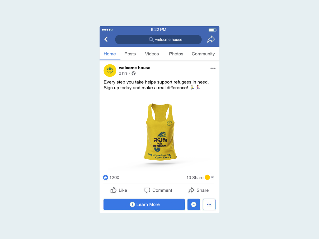Click the globe privacy icon
The image size is (319, 239).
point(133,73)
